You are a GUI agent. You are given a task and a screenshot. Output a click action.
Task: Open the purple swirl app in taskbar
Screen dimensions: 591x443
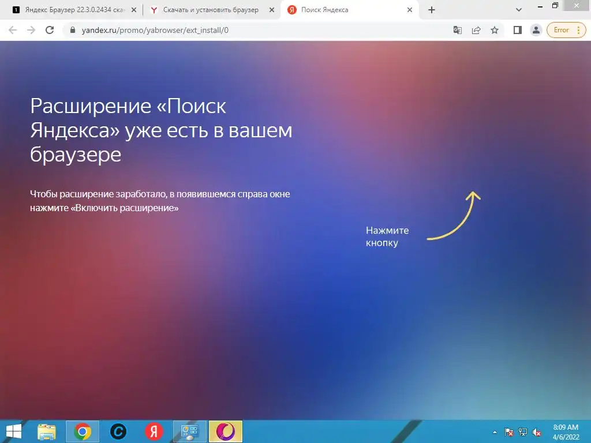226,431
